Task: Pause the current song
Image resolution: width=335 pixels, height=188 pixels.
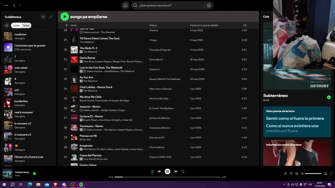Action: tap(167, 171)
